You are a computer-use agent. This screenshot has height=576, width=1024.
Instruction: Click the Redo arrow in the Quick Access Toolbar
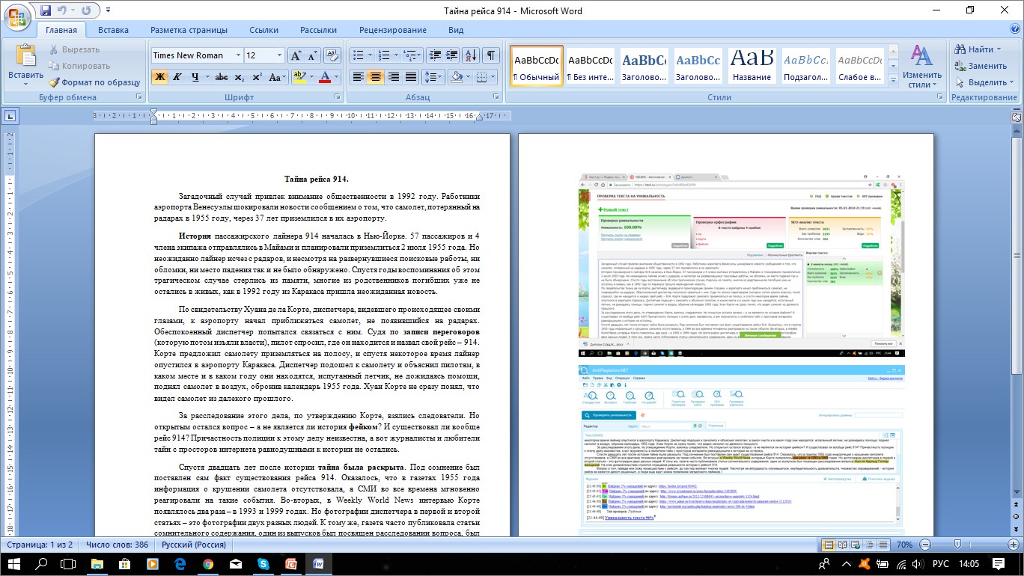tap(85, 10)
